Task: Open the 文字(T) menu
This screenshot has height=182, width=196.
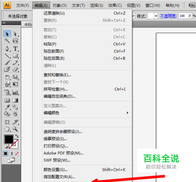Action: 78,5
